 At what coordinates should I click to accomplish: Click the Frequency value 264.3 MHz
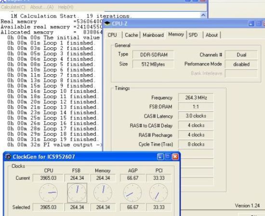click(196, 97)
